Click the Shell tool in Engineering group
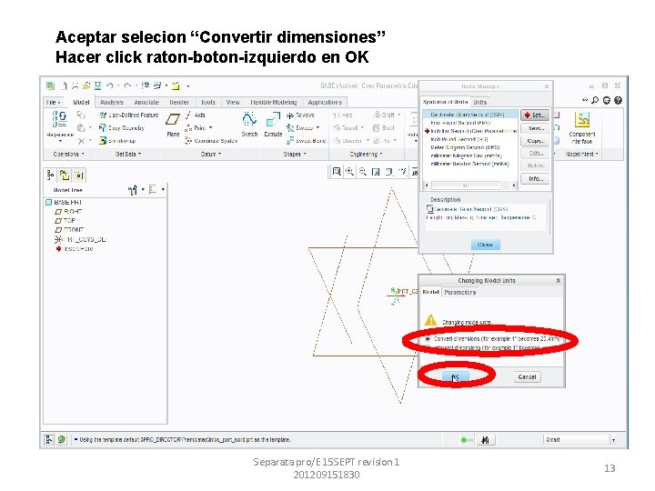The height and width of the screenshot is (491, 655). pos(384,128)
